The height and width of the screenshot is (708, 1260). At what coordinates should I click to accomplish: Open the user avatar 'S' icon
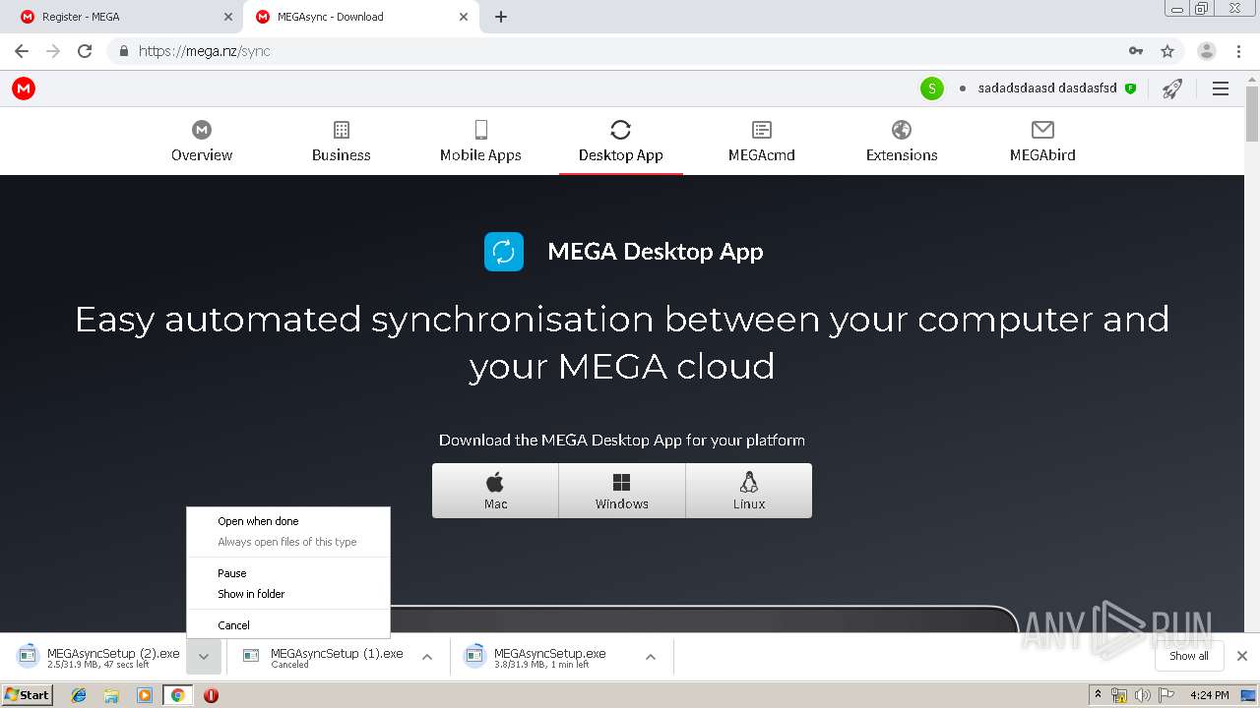pos(931,88)
